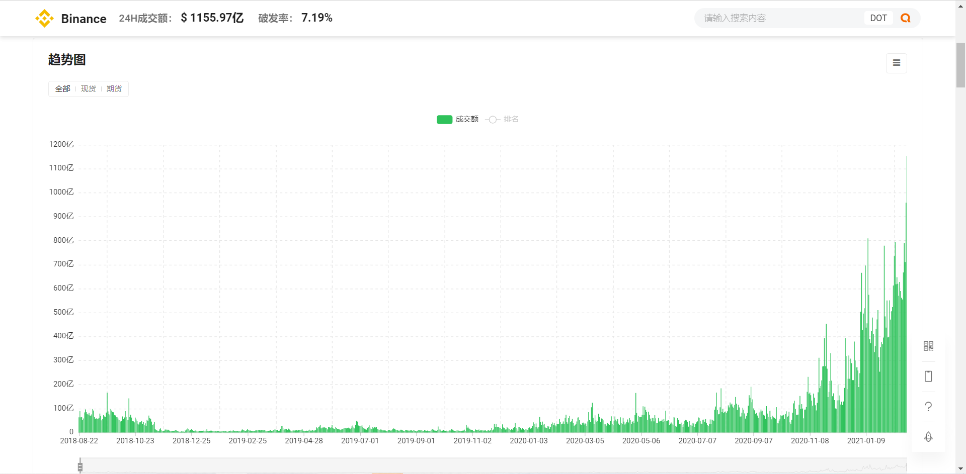
Task: Click the 2019-11-02 axis label
Action: [x=472, y=441]
